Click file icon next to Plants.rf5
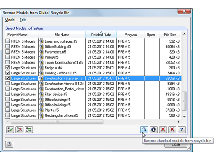Screen dimensions: 214x161 pos(41,110)
